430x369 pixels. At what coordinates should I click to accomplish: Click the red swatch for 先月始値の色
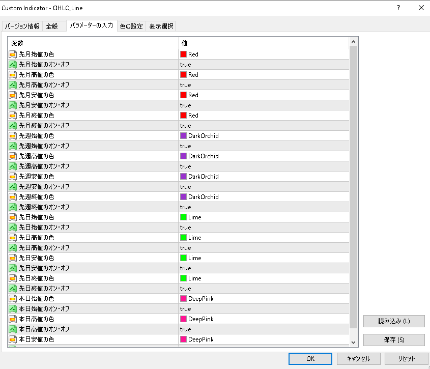[x=183, y=54]
